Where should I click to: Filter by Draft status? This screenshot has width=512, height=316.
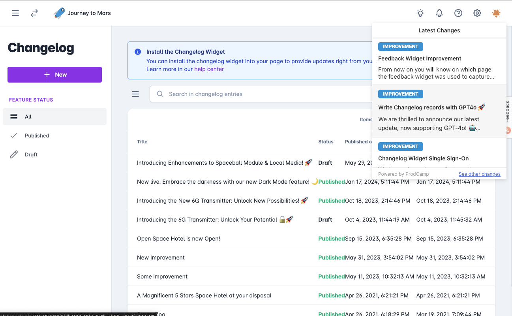click(x=31, y=154)
